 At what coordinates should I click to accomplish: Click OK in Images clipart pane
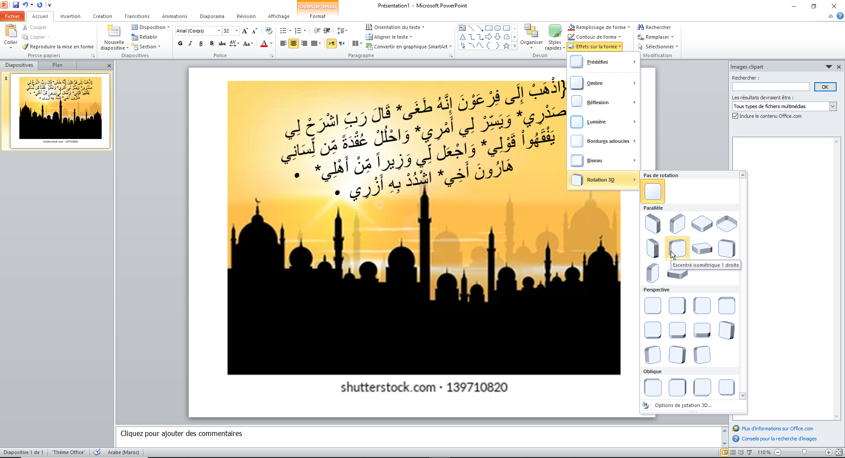825,87
